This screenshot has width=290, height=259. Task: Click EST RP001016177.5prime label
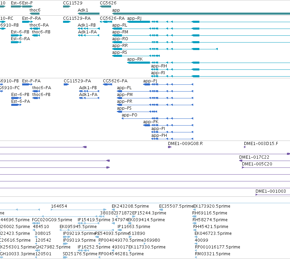click(217, 247)
